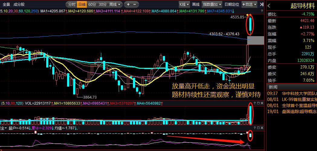
Task: Open the 新闻 section header
Action: [273, 87]
